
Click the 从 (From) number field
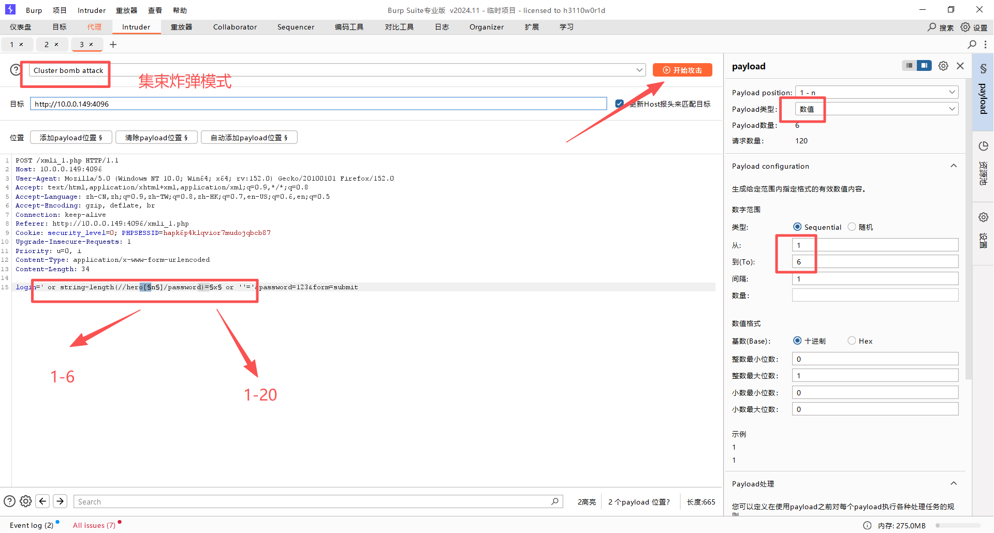pyautogui.click(x=875, y=245)
